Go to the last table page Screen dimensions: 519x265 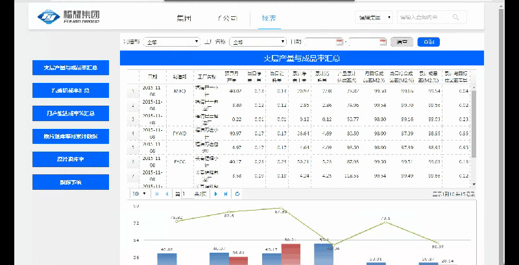tap(225, 194)
